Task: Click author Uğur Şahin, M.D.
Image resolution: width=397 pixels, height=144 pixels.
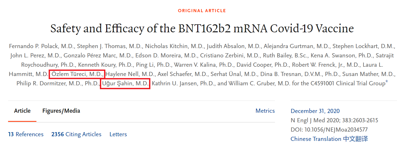Action: click(x=125, y=84)
